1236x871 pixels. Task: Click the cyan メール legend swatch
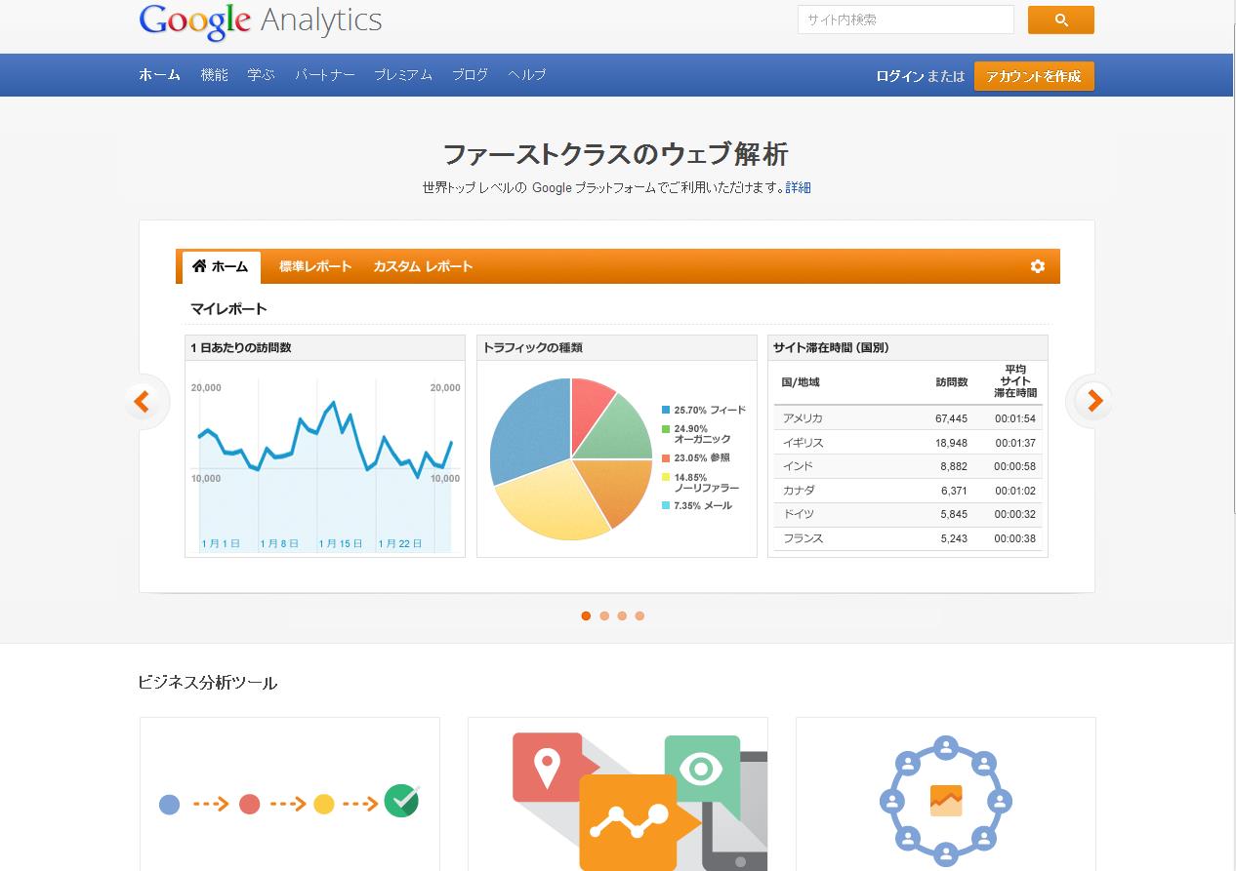666,506
